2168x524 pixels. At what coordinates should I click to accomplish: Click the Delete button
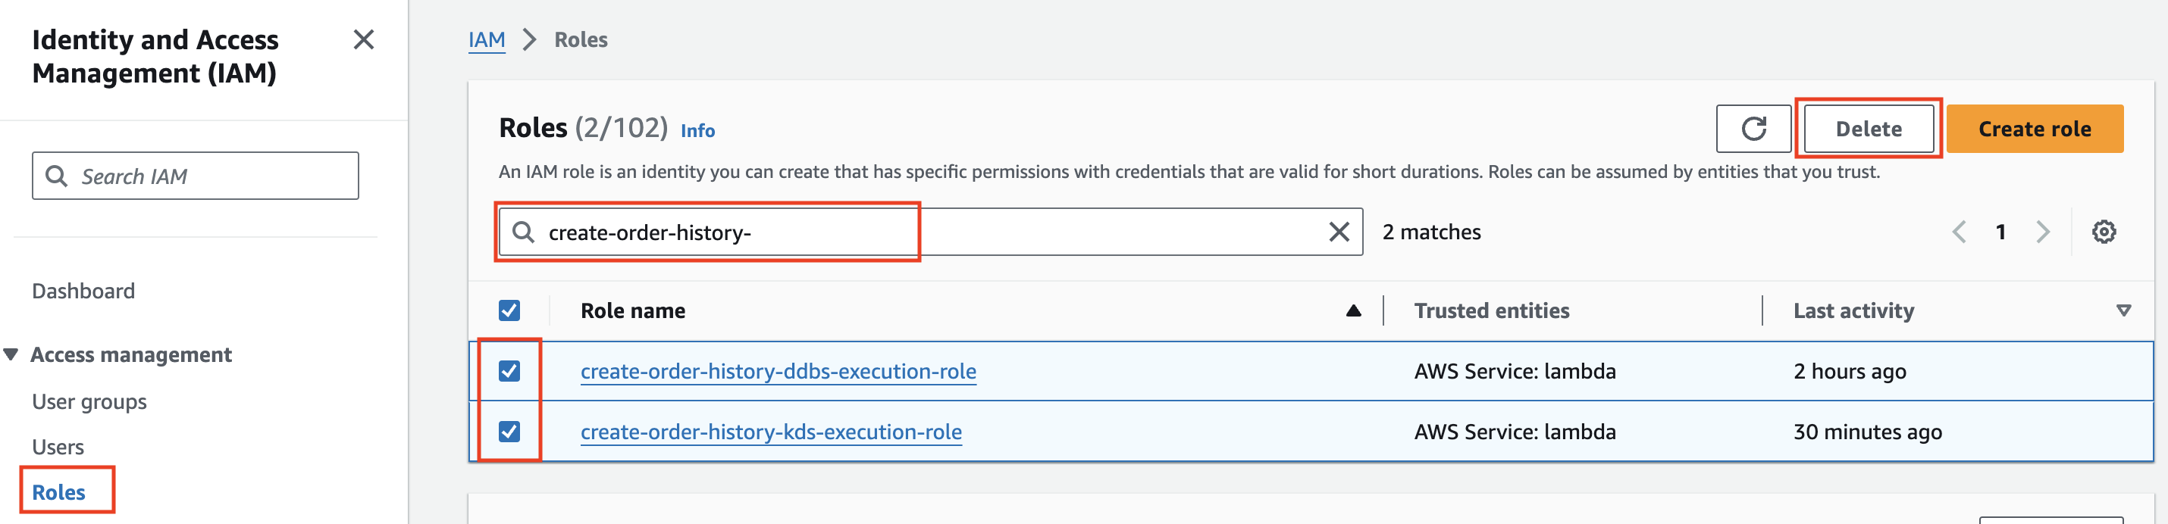click(x=1869, y=129)
